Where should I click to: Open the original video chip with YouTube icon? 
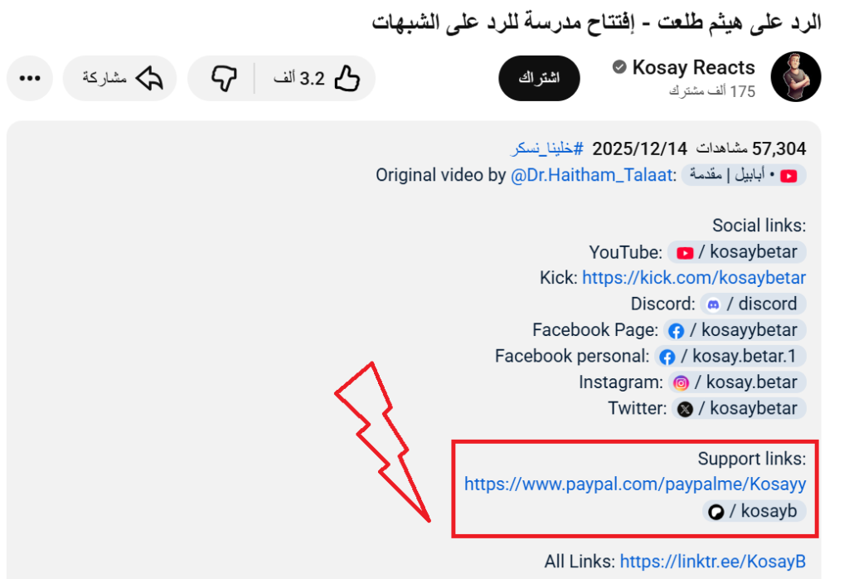pos(744,175)
